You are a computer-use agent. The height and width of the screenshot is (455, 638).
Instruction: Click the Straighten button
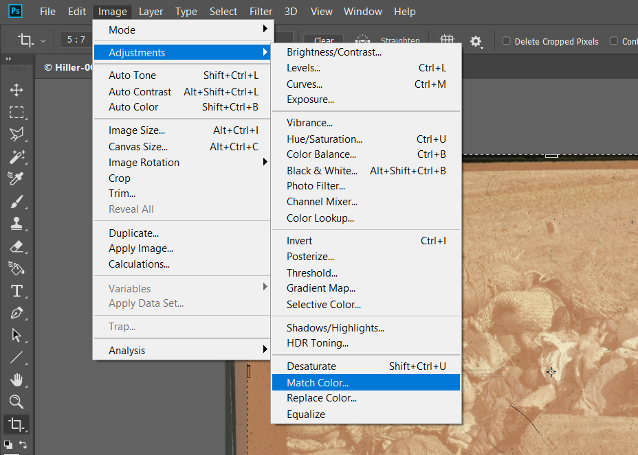(x=399, y=40)
